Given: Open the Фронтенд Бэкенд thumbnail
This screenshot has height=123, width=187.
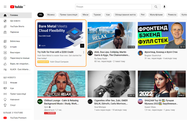Looking at the screenshot, I should coord(162,35).
